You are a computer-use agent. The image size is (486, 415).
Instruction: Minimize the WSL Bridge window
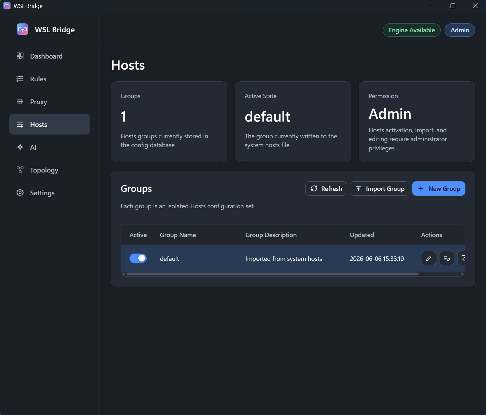tap(431, 6)
